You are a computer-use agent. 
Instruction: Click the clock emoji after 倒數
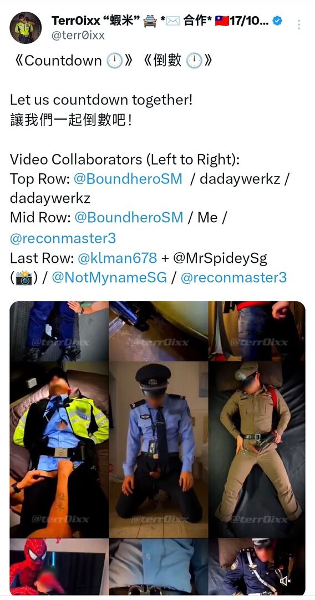[x=194, y=61]
